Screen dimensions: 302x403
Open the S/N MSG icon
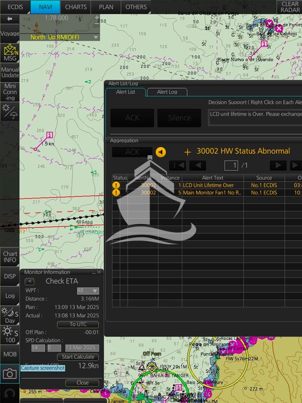click(x=10, y=53)
